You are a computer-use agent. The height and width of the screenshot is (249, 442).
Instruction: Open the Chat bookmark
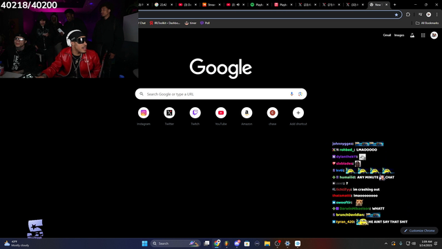[x=142, y=23]
